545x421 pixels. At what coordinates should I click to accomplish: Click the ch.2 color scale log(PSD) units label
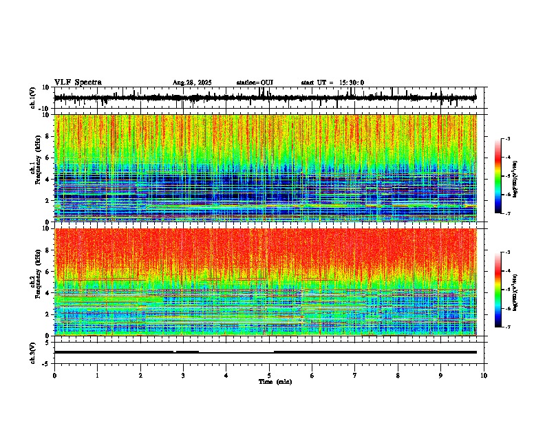[x=515, y=293]
